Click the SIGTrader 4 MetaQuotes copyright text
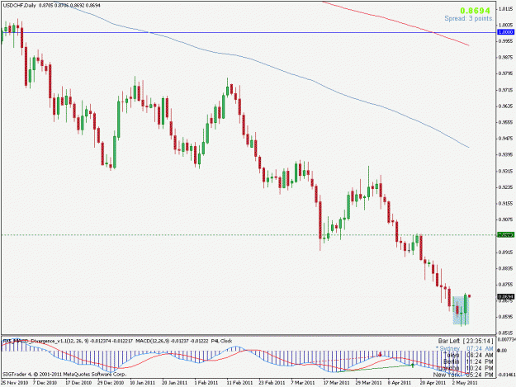The height and width of the screenshot is (387, 516). tap(64, 374)
